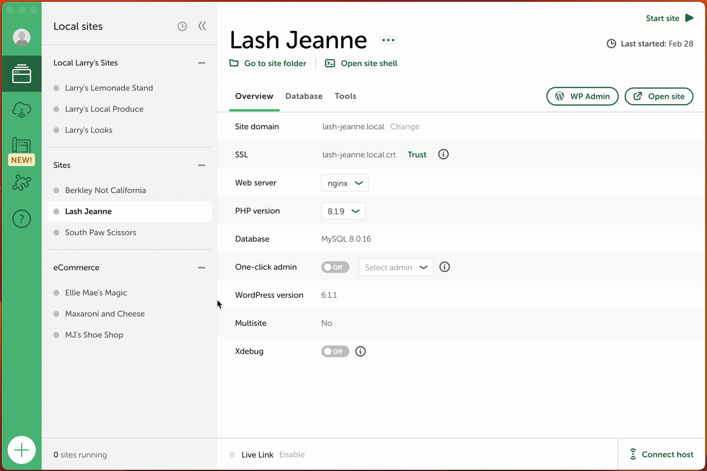707x471 pixels.
Task: Click Change next to site domain
Action: tap(405, 126)
